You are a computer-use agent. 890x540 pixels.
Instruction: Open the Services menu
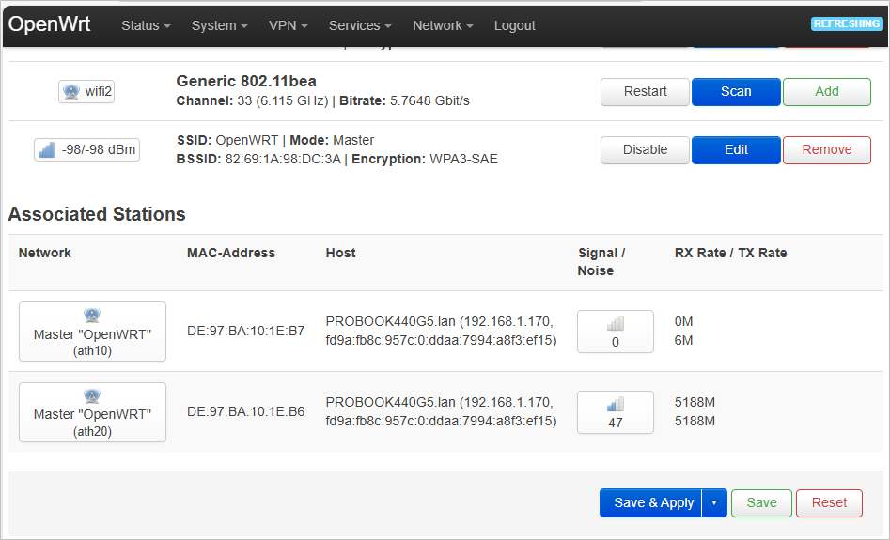360,25
